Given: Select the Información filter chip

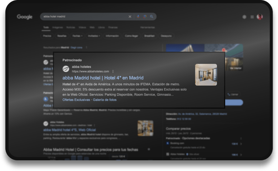Looking at the screenshot, I should (x=112, y=36).
